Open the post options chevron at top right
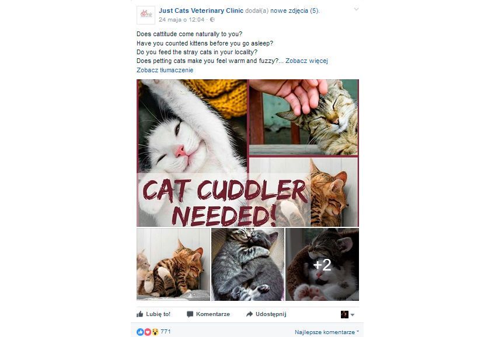Screen dimensions: 495x337 356,9
